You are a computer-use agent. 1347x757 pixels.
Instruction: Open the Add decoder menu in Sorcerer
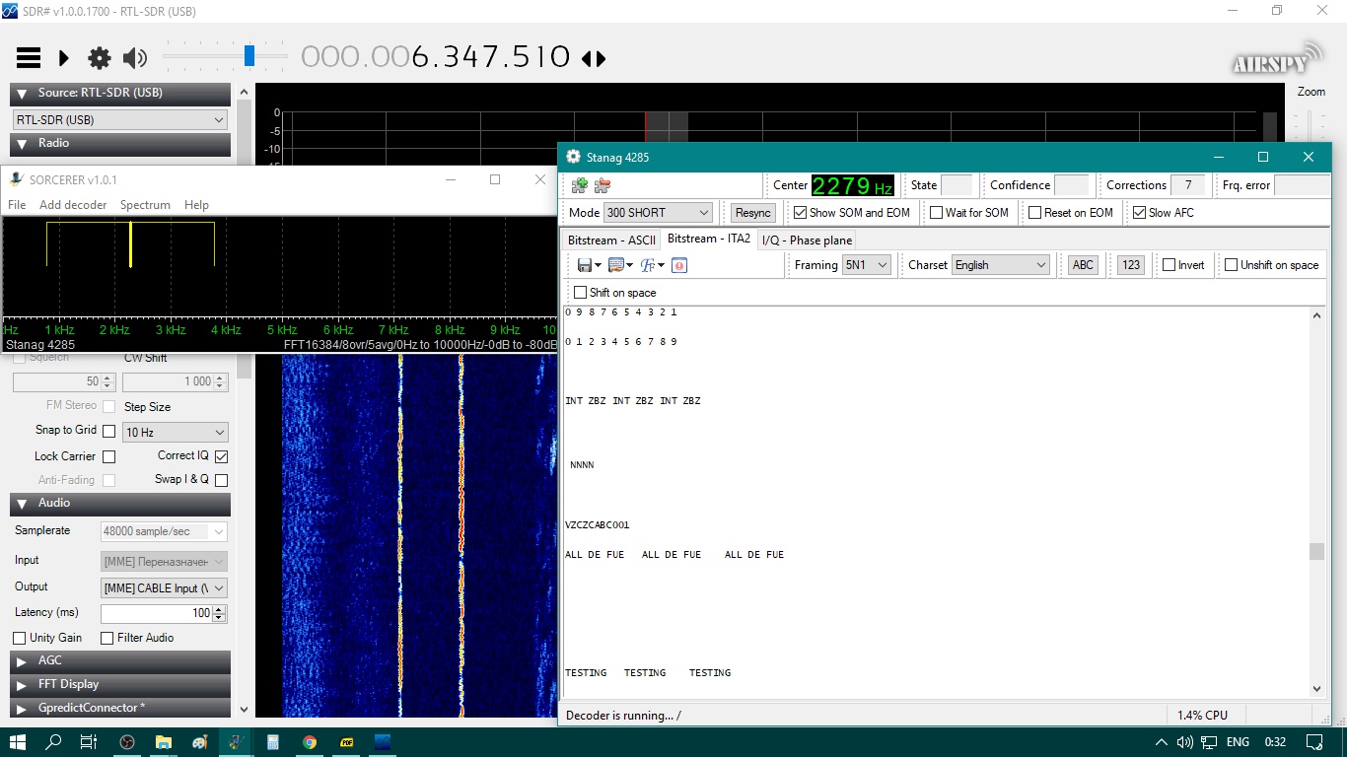(73, 205)
